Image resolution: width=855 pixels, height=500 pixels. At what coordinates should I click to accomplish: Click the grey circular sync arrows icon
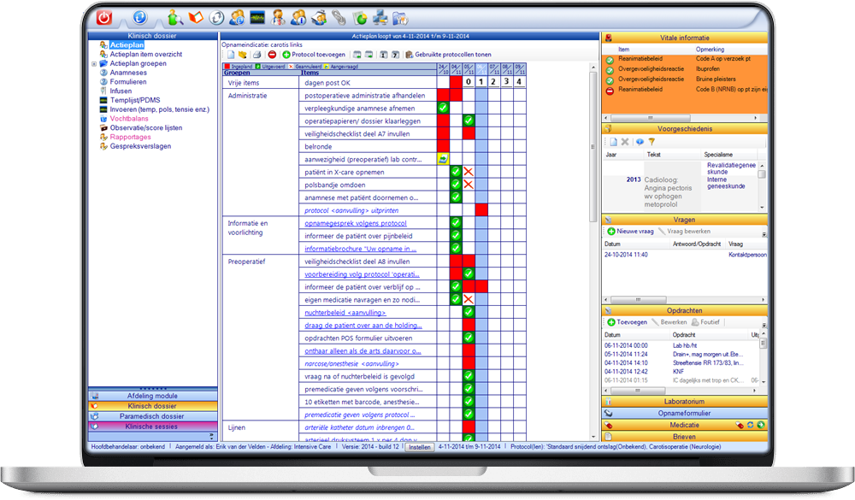coord(216,17)
